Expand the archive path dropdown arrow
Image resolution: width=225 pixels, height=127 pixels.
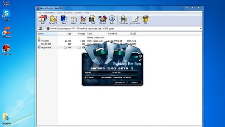pos(201,29)
